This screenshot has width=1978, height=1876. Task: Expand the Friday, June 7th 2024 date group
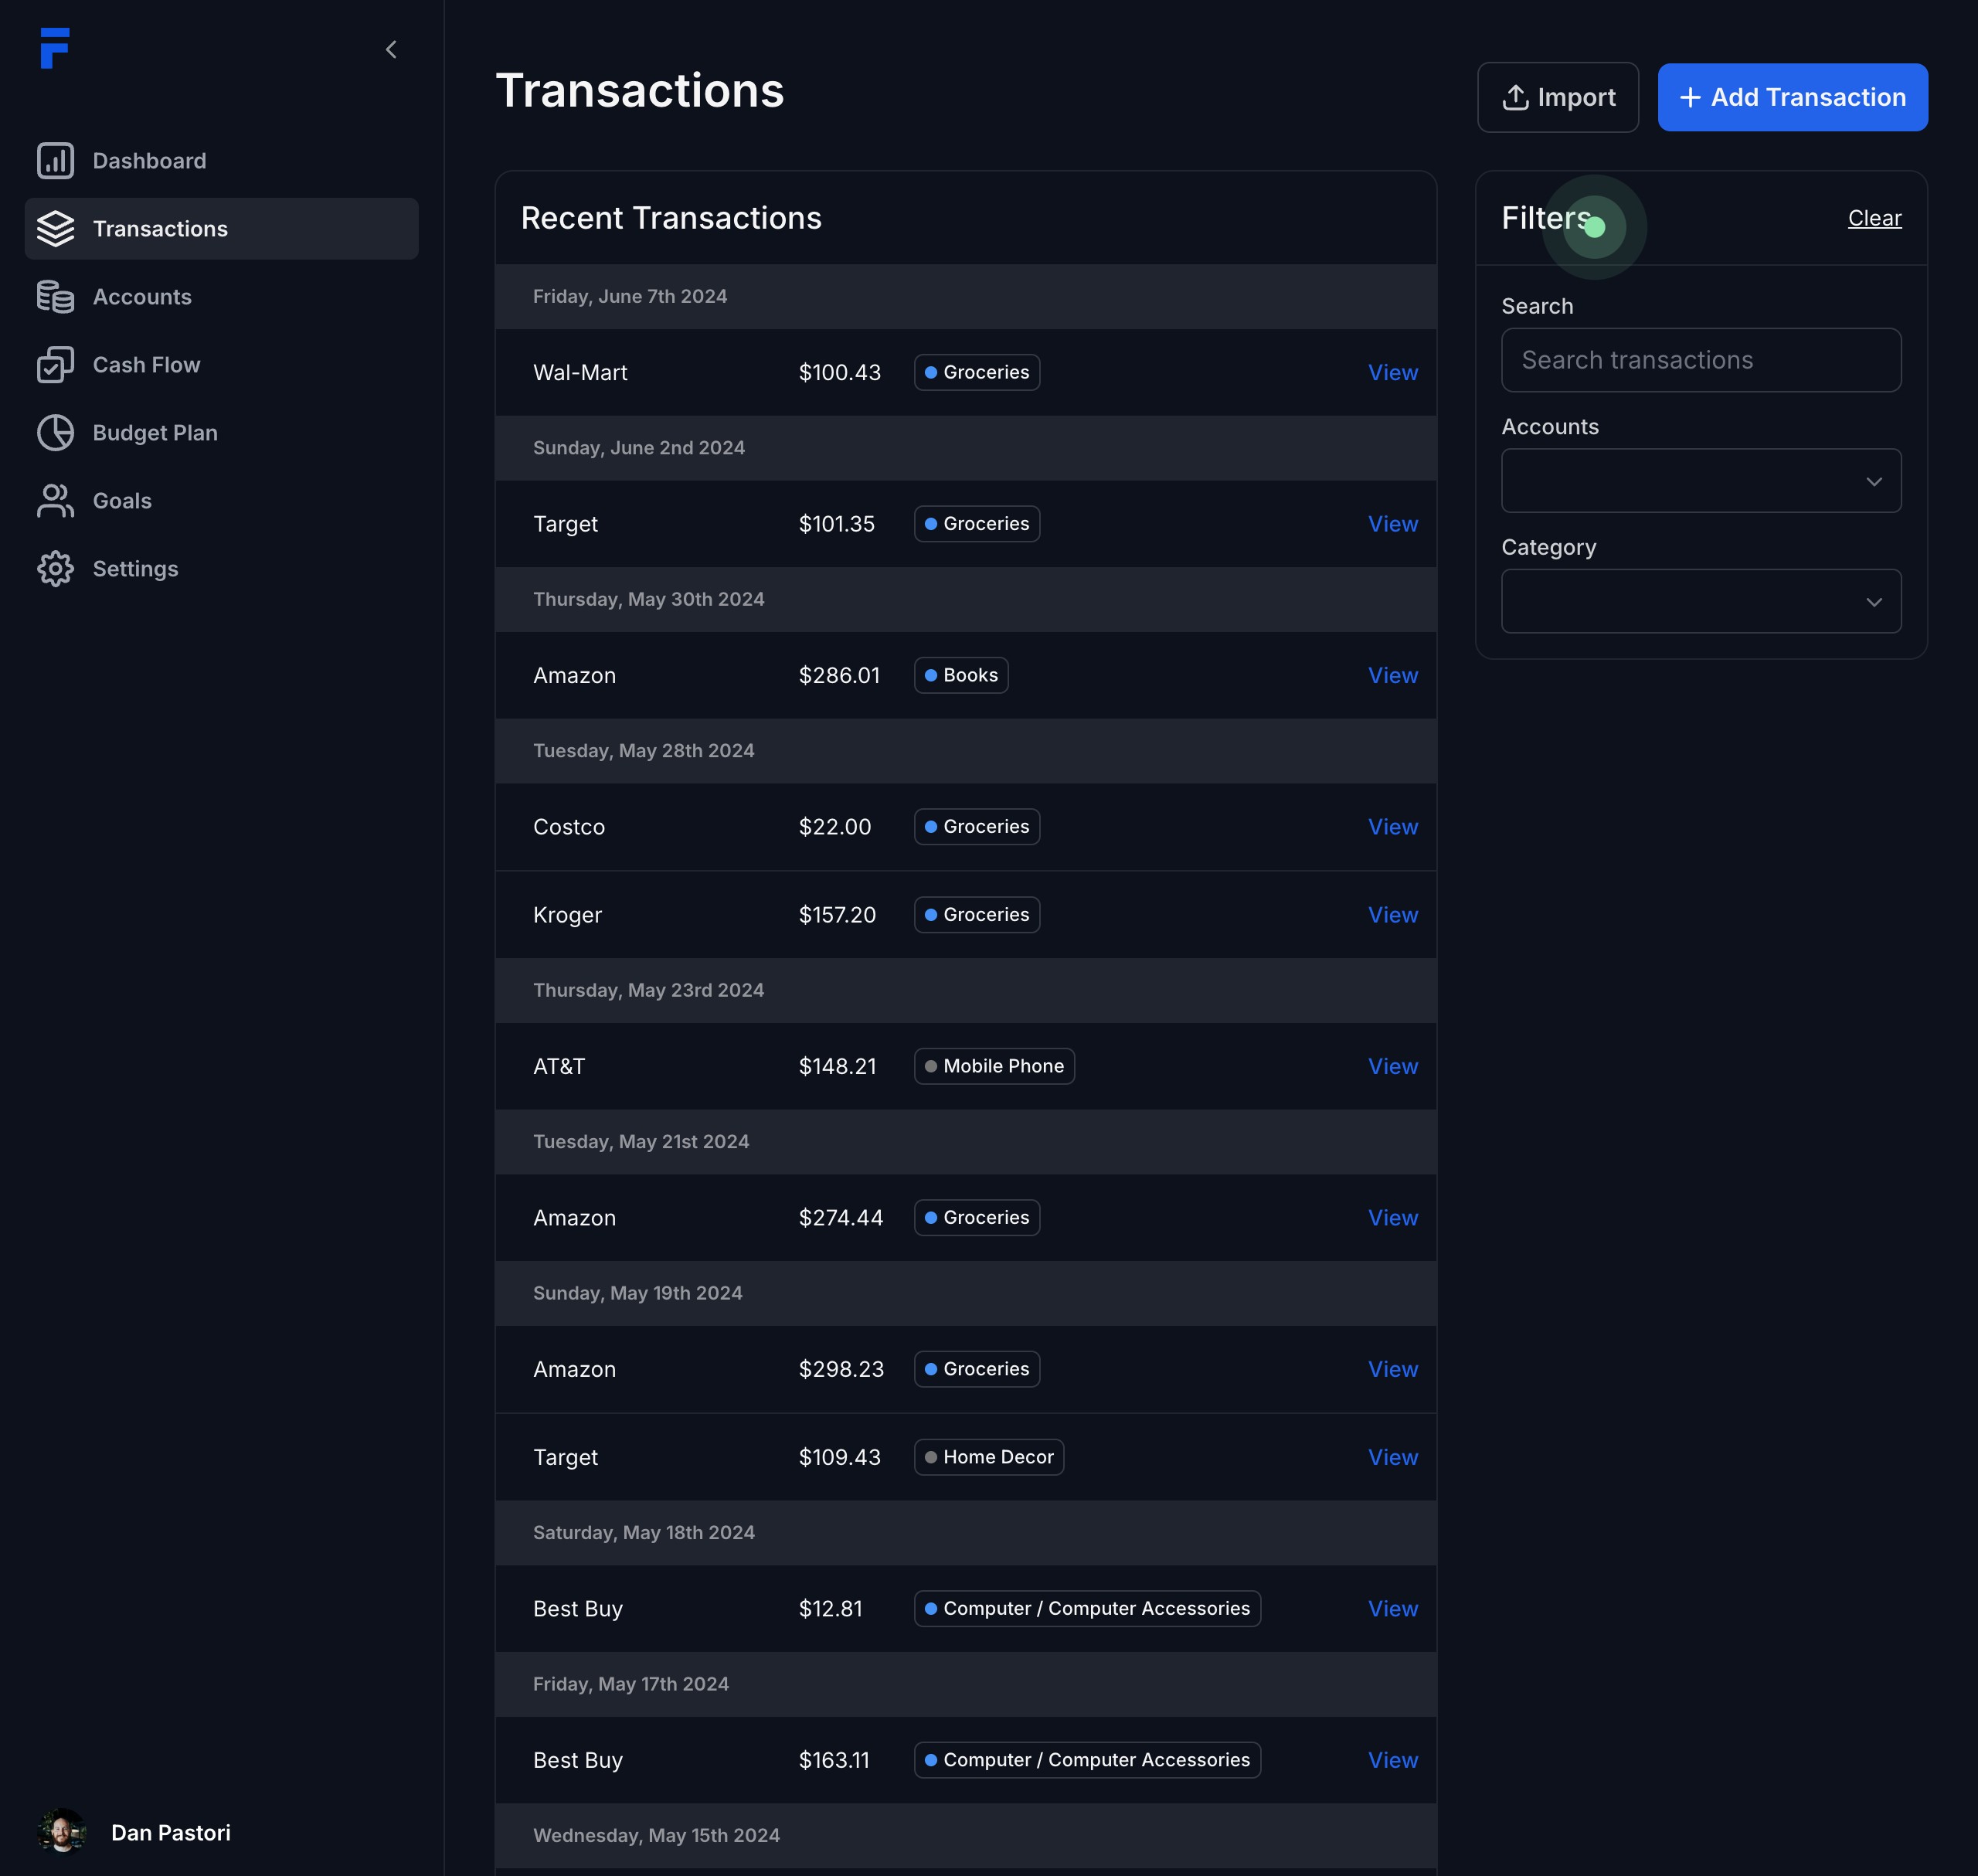point(630,296)
